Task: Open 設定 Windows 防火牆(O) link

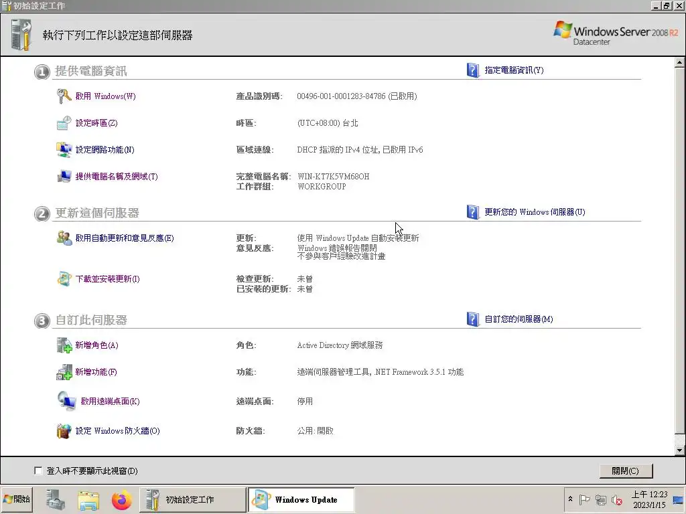Action: pyautogui.click(x=117, y=431)
